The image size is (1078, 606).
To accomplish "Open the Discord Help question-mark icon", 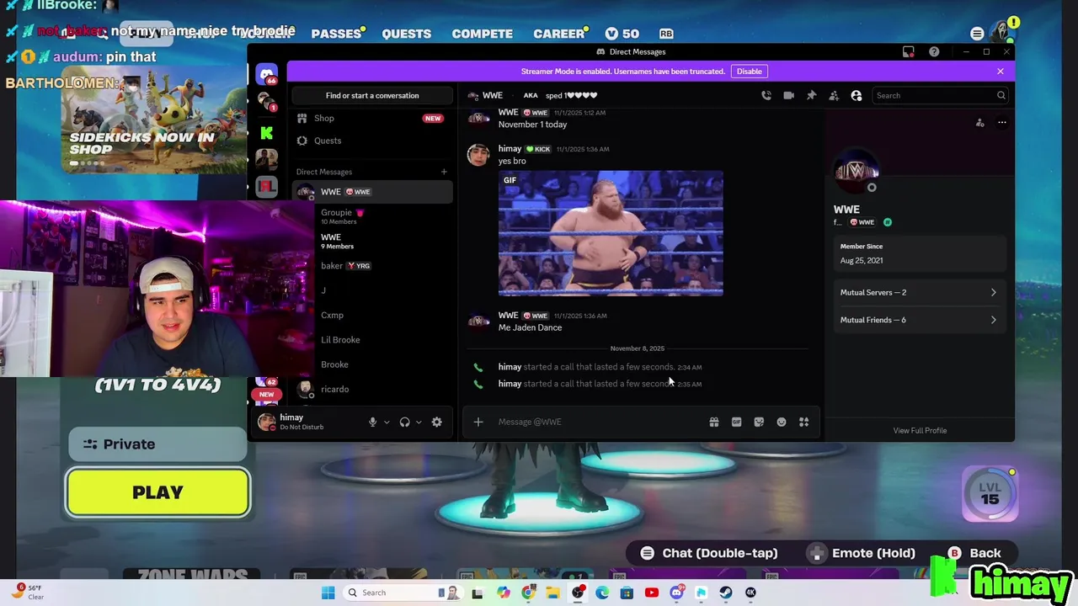I will coord(934,51).
